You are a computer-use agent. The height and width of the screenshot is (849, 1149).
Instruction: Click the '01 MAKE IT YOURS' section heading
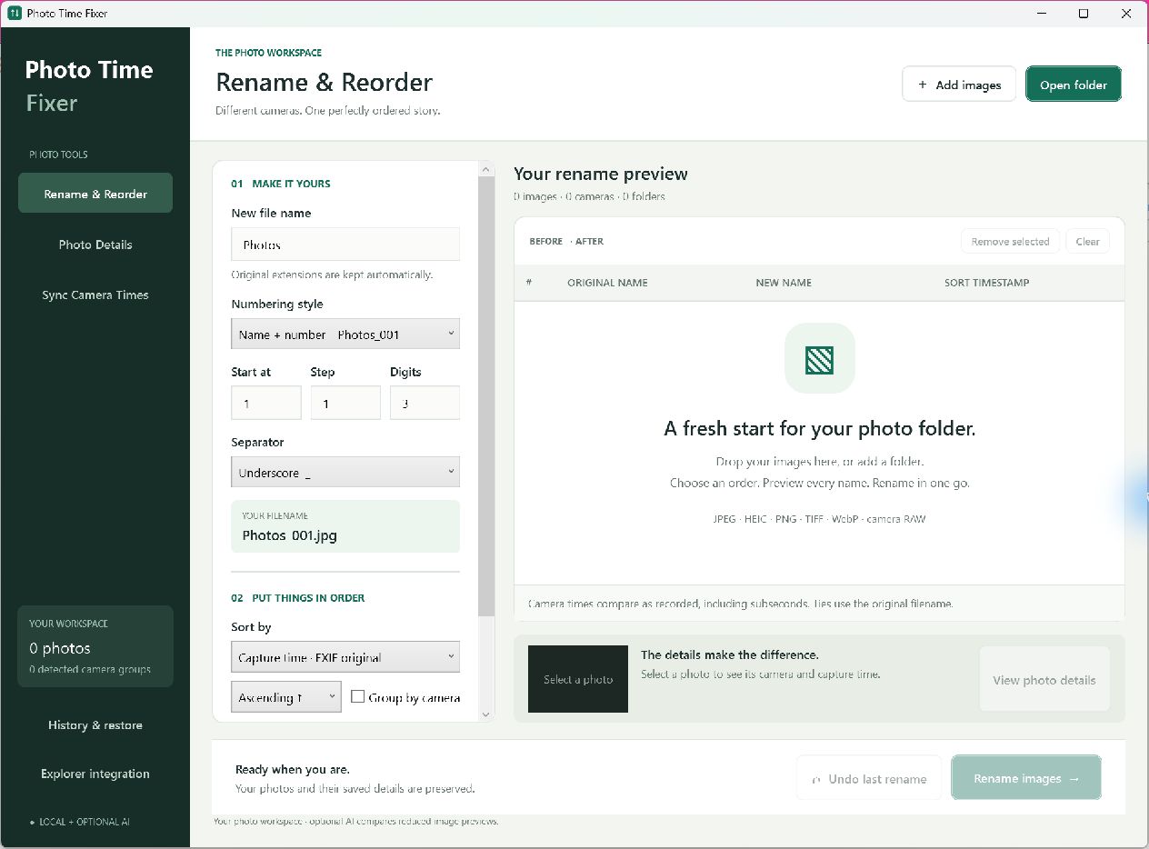tap(281, 184)
